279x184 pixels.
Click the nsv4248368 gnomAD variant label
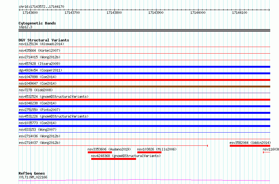coord(126,156)
